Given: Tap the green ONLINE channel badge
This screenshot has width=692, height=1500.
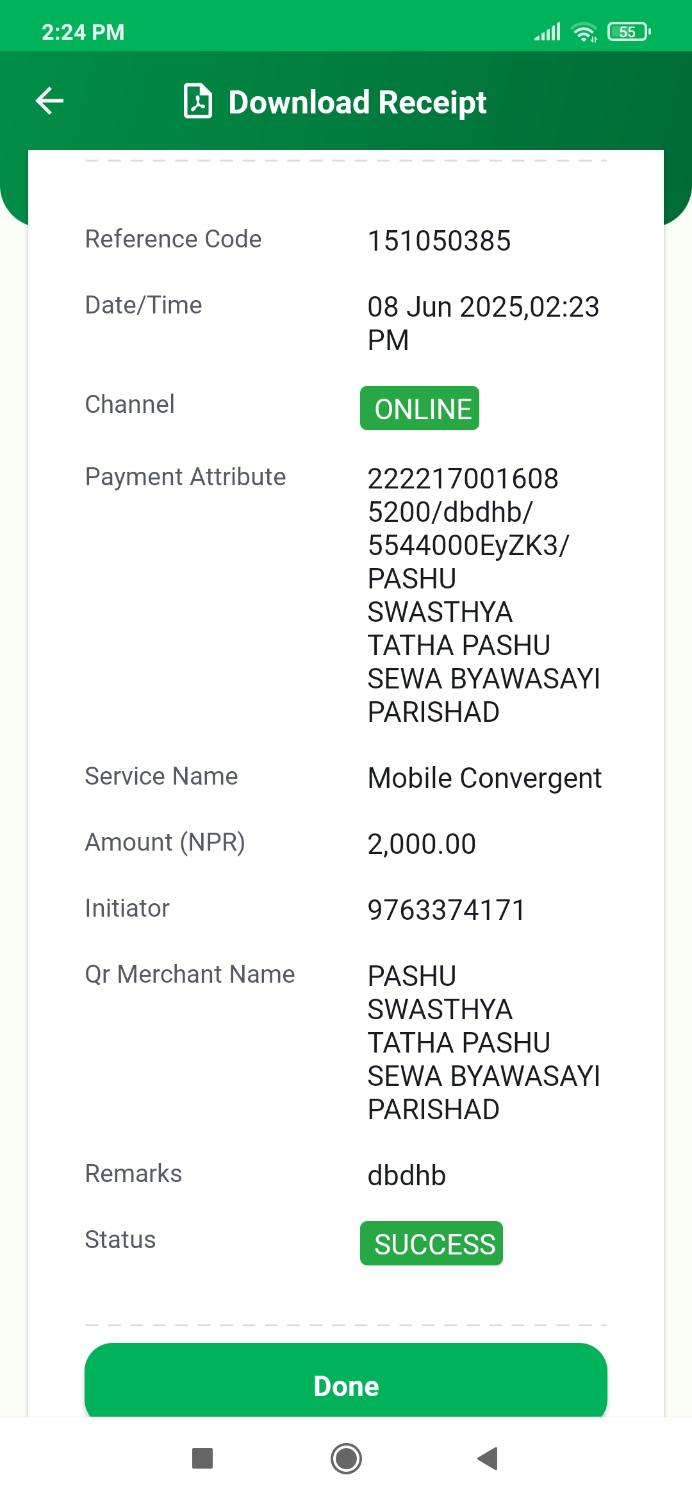Looking at the screenshot, I should 420,408.
